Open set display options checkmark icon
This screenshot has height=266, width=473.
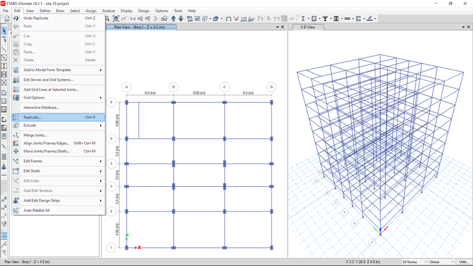click(197, 19)
